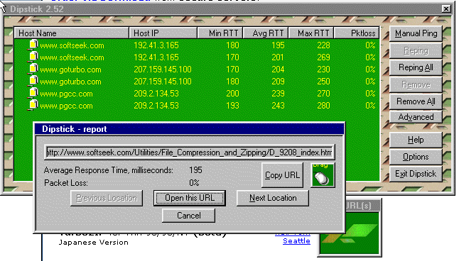Image resolution: width=459 pixels, height=261 pixels.
Task: Click the Avg RTT column header
Action: [x=266, y=33]
